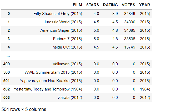The height and width of the screenshot is (112, 186).
Task: Click Yesterday, Today and Tomorrow (1964) cell
Action: (48, 89)
